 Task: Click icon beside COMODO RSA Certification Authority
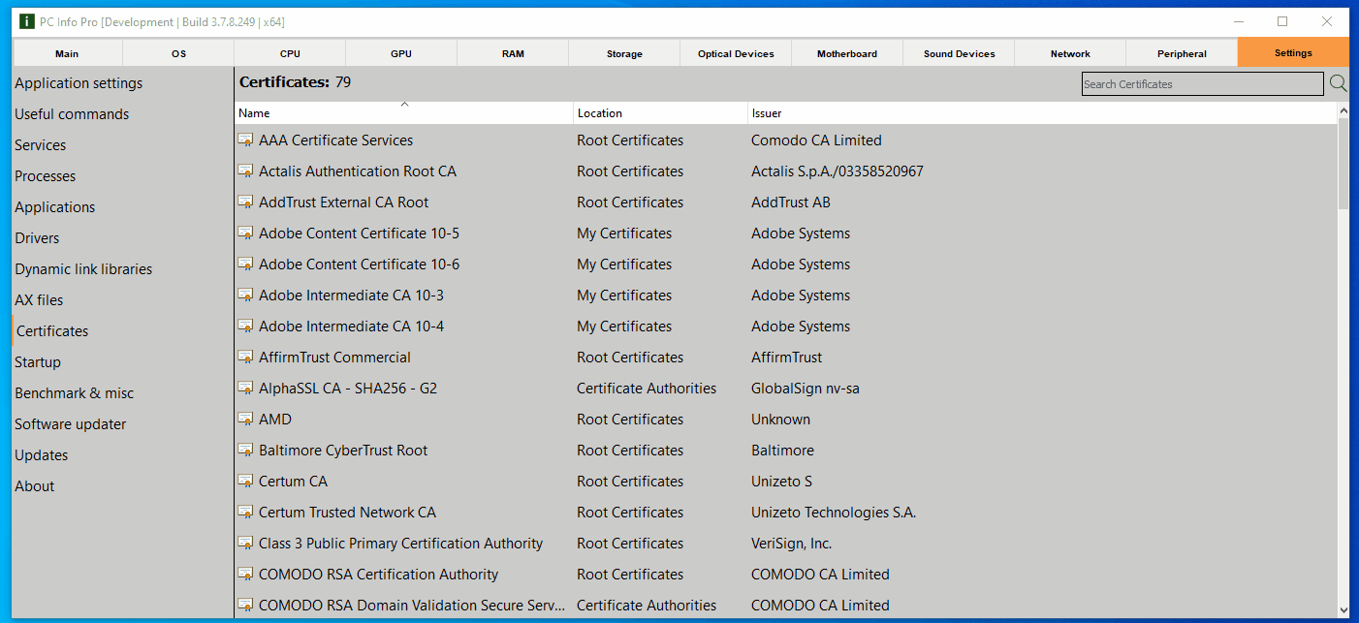coord(246,575)
